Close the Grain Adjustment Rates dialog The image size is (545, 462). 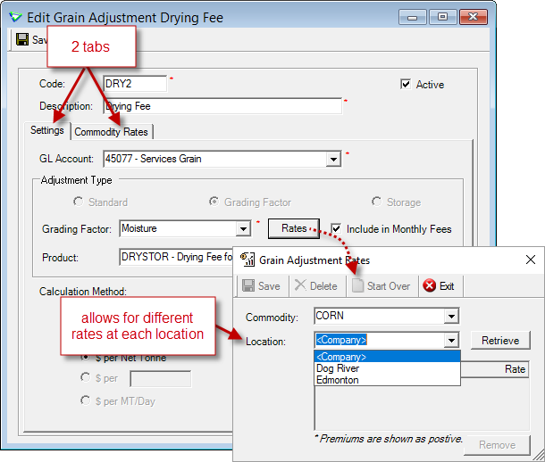[531, 260]
